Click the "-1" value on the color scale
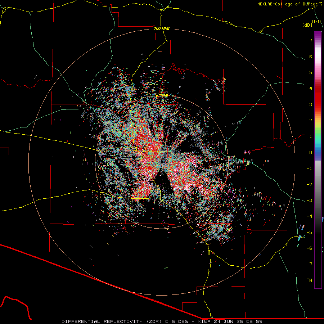Screen dimensions: 324x324 point(309,168)
